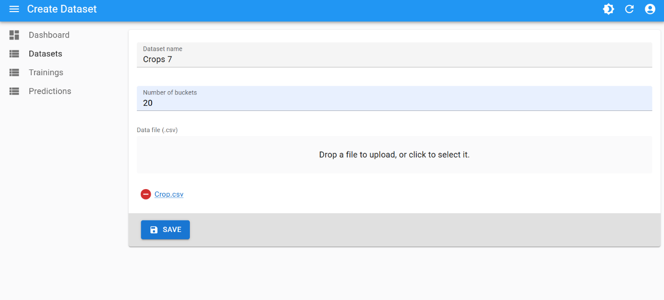
Task: Click the Predictions list icon
Action: point(13,91)
